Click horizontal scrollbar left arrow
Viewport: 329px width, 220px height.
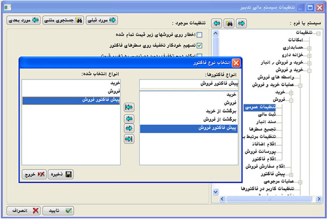(222, 199)
